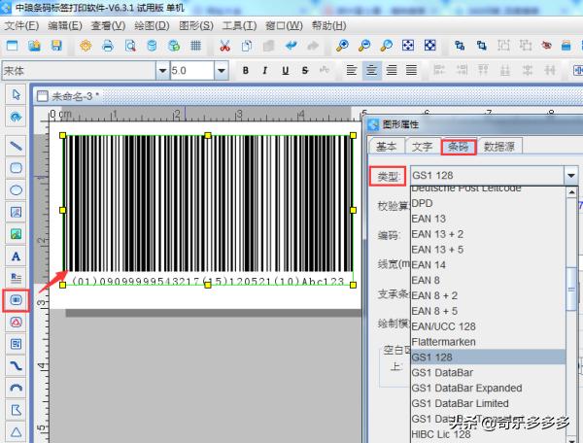The height and width of the screenshot is (443, 583).
Task: Switch to the 基本 tab
Action: tap(386, 147)
